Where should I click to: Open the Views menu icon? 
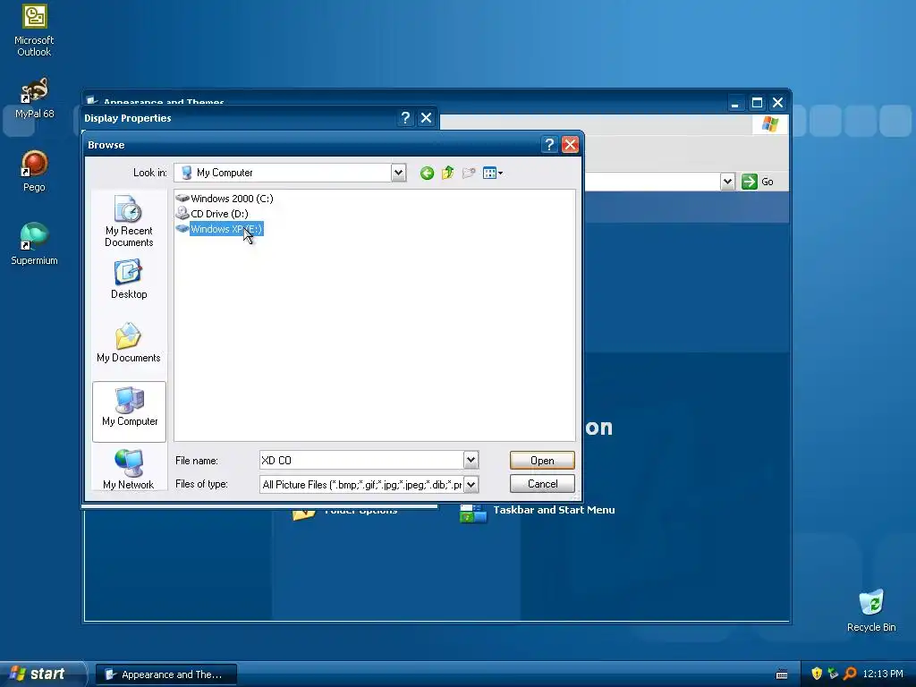pyautogui.click(x=493, y=173)
